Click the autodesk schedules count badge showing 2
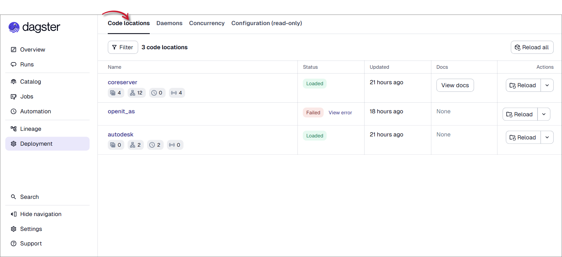Screen dimensions: 562x257 155,145
